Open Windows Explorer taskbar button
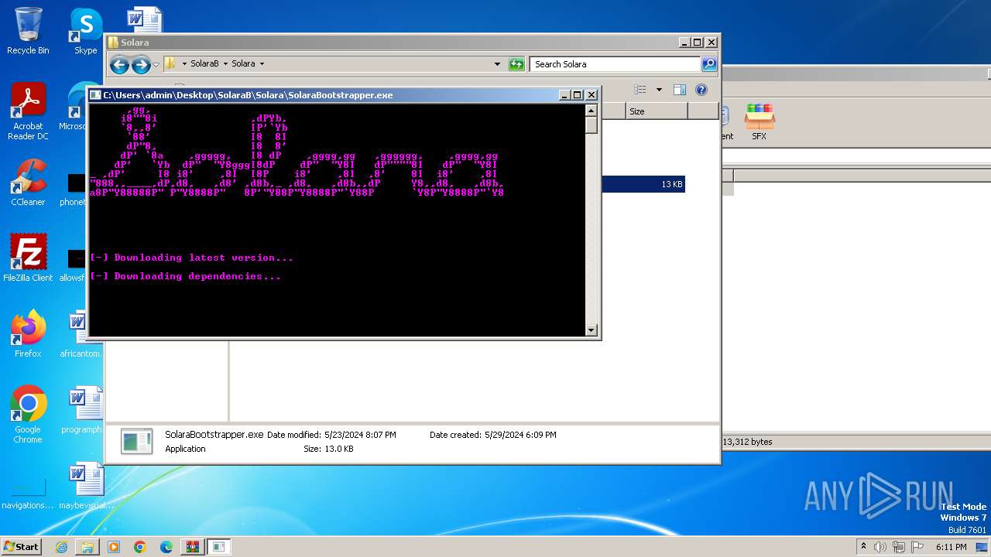 [x=87, y=547]
